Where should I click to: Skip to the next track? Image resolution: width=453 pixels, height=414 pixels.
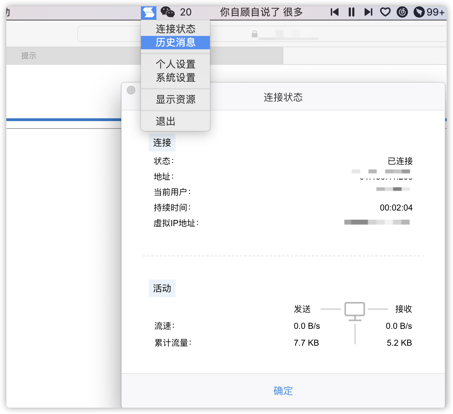pyautogui.click(x=368, y=12)
